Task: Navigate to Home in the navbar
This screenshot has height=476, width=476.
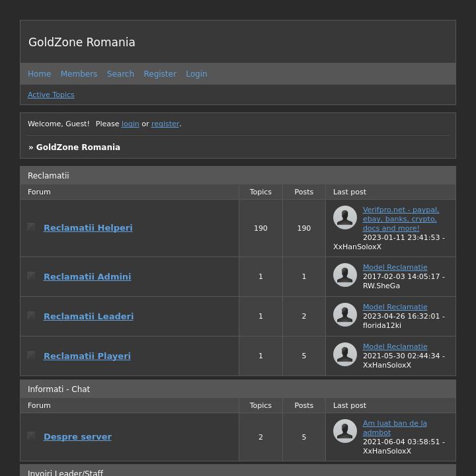Action: tap(39, 74)
